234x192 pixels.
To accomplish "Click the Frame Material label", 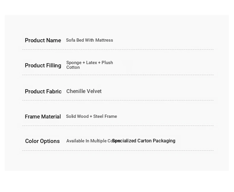I will (43, 117).
